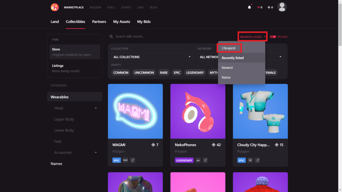The width and height of the screenshot is (342, 192).
Task: Click NekoPhones unisex gender icon
Action: [205, 160]
